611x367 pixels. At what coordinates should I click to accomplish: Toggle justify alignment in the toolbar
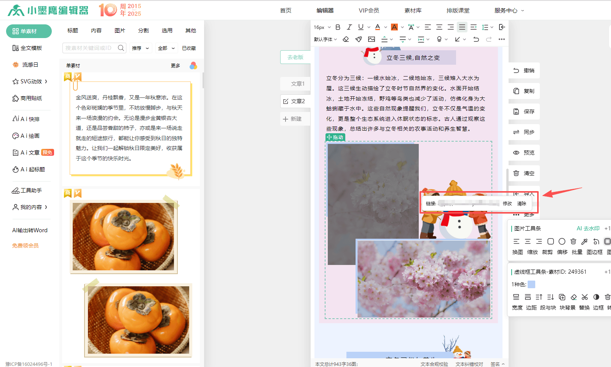click(x=462, y=27)
